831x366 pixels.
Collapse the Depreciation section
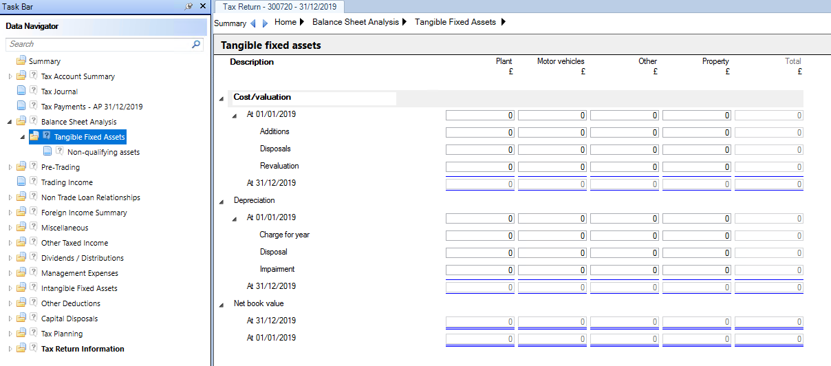point(222,202)
